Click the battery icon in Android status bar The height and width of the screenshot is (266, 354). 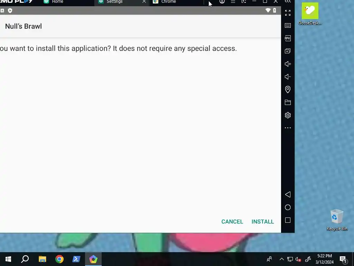click(274, 10)
